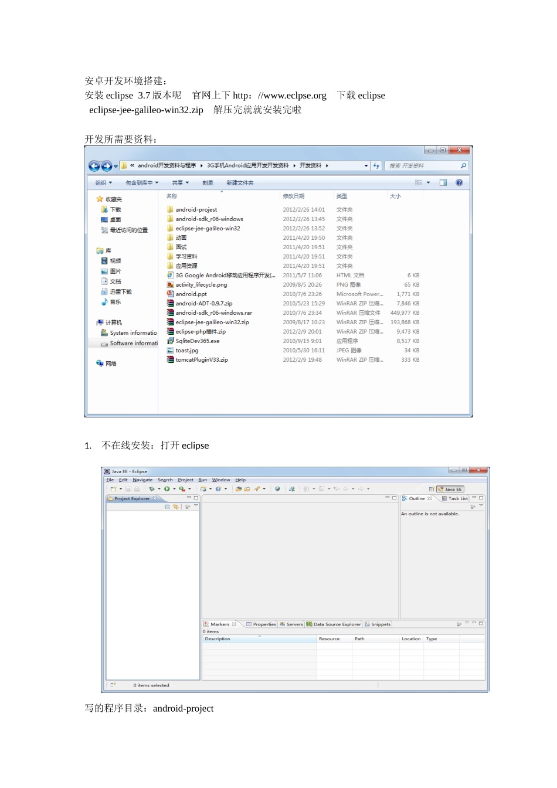Viewport: 557px width, 788px height.
Task: Click the green Run icon in Eclipse
Action: (167, 488)
